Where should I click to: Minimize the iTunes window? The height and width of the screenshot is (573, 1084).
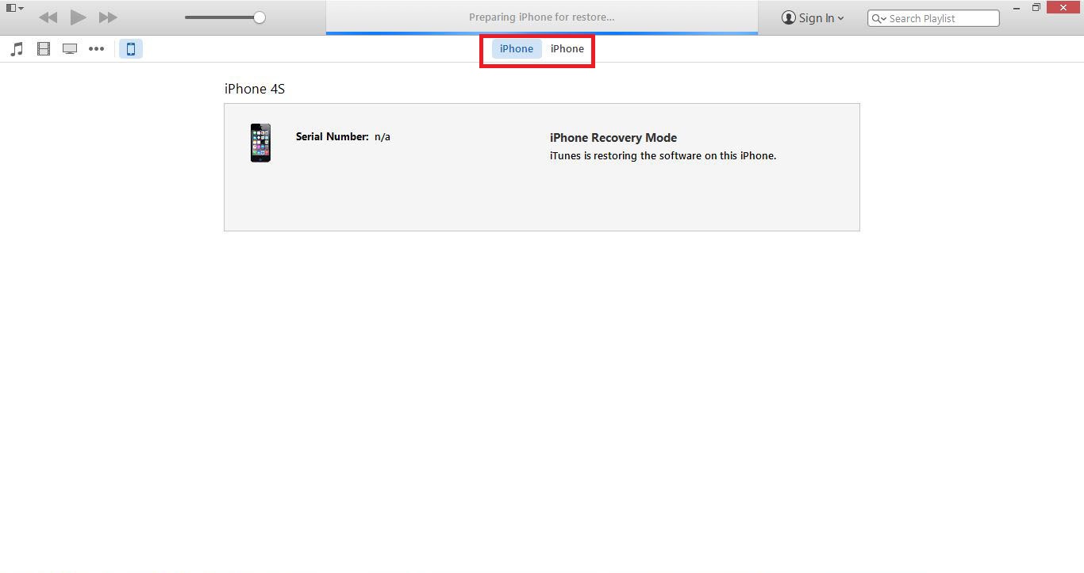click(x=1017, y=7)
